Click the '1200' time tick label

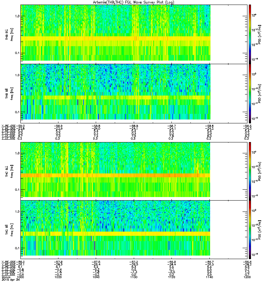pos(247,277)
